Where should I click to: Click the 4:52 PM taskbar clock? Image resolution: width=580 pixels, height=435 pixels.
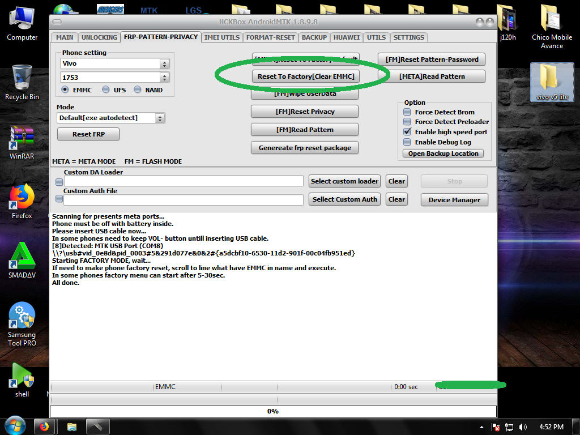551,427
